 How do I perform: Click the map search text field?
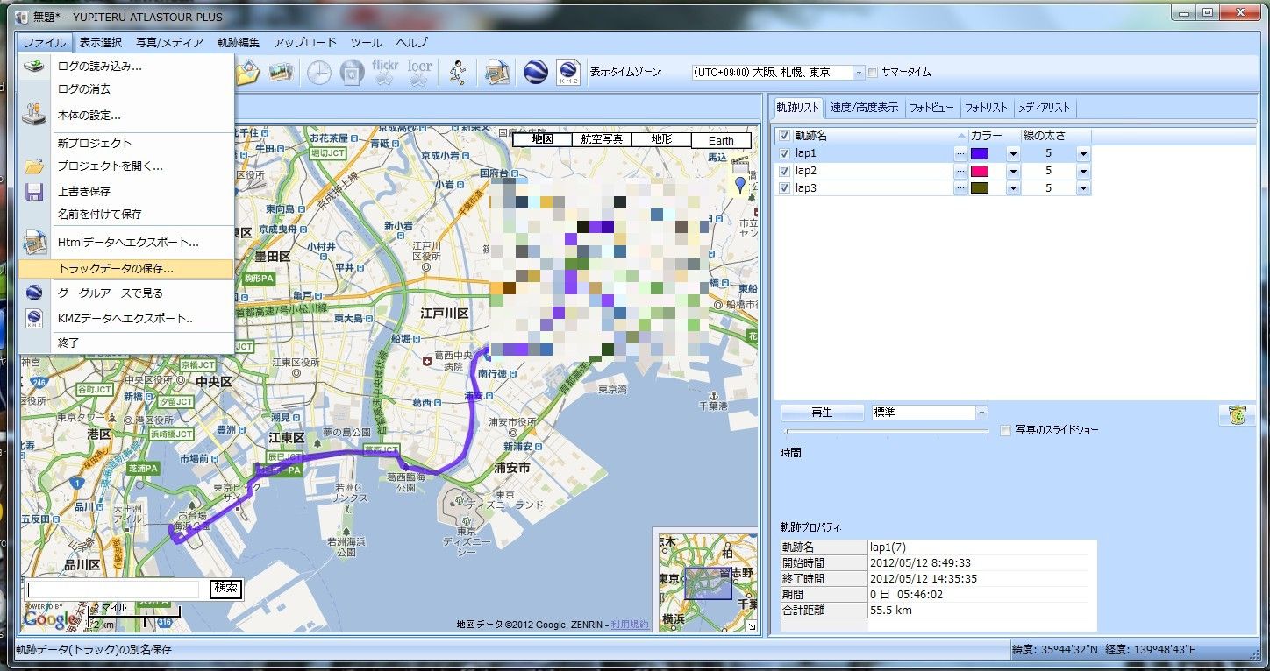point(113,590)
